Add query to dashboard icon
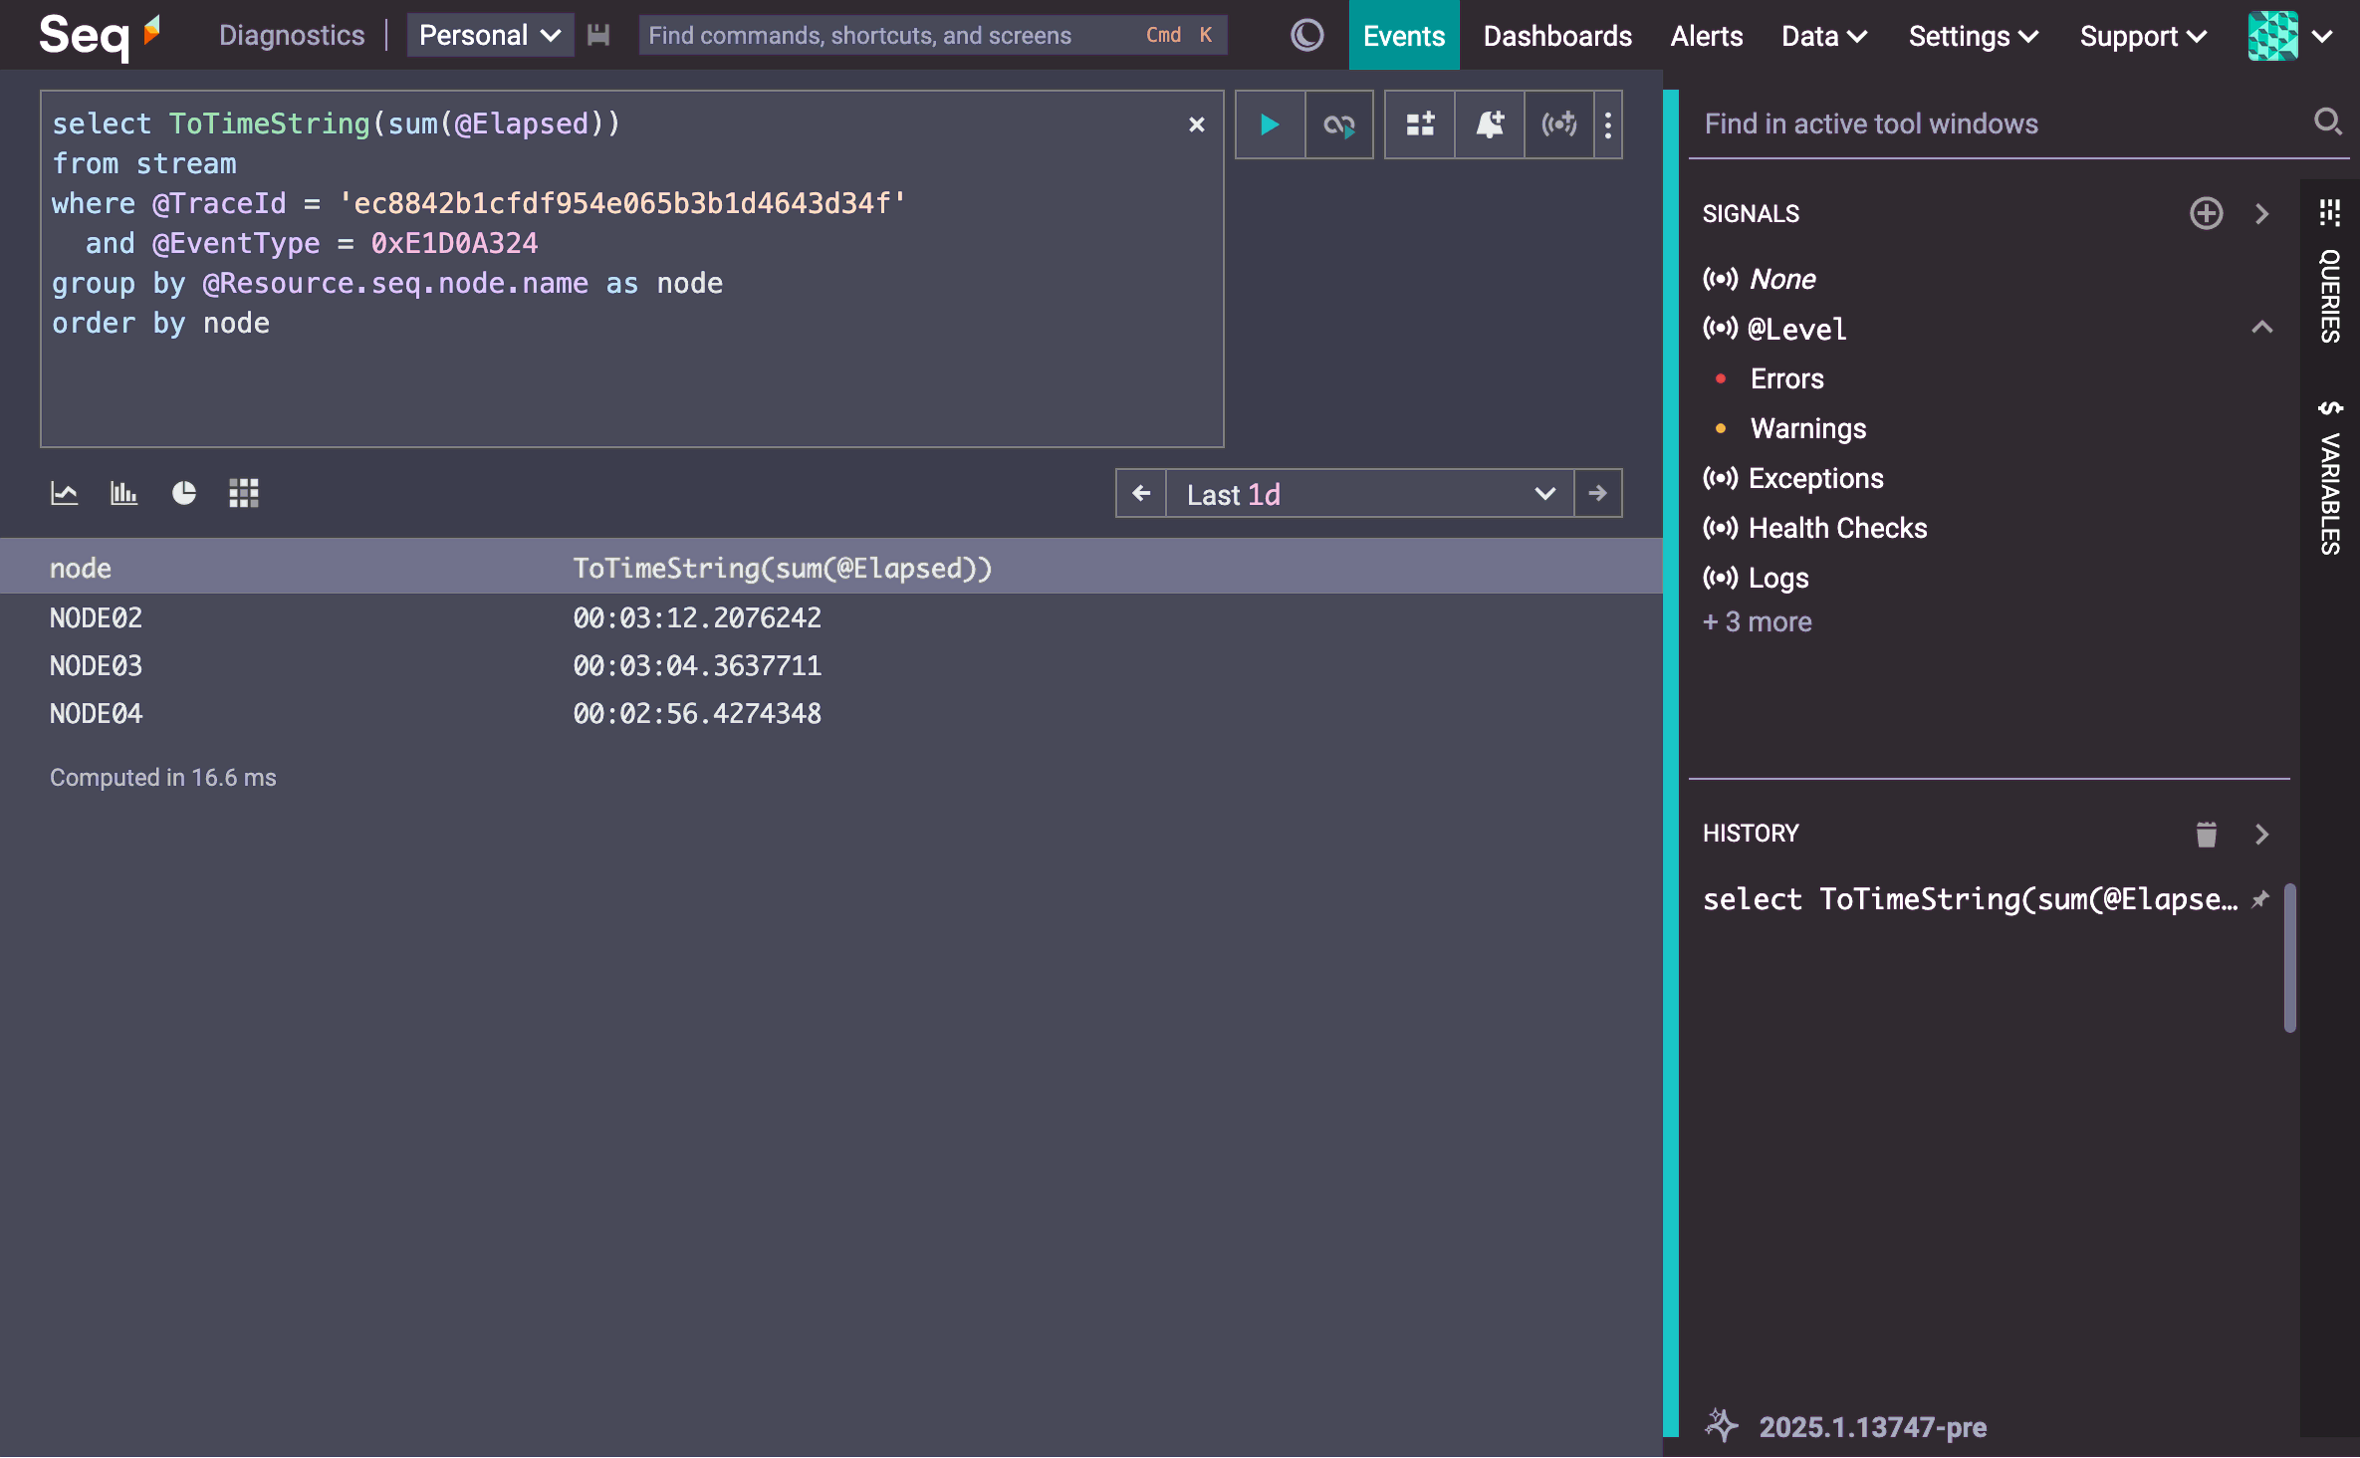 coord(1420,124)
